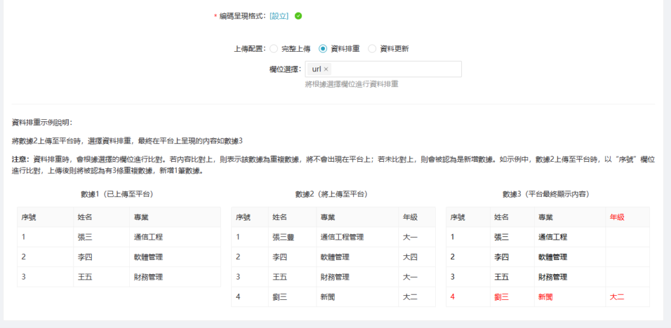Remove the url tag with x icon
This screenshot has height=328, width=671.
coord(326,69)
